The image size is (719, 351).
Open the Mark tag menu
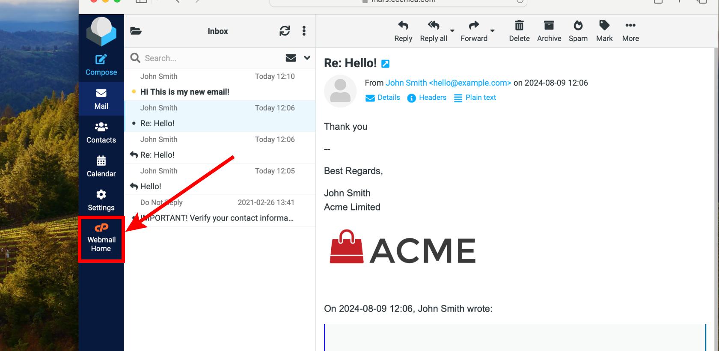(x=604, y=31)
